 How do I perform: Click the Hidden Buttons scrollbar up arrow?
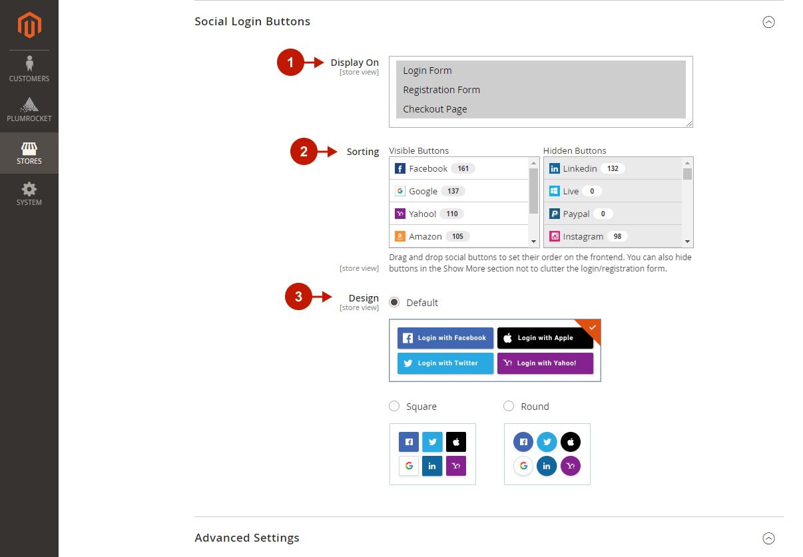[x=688, y=162]
